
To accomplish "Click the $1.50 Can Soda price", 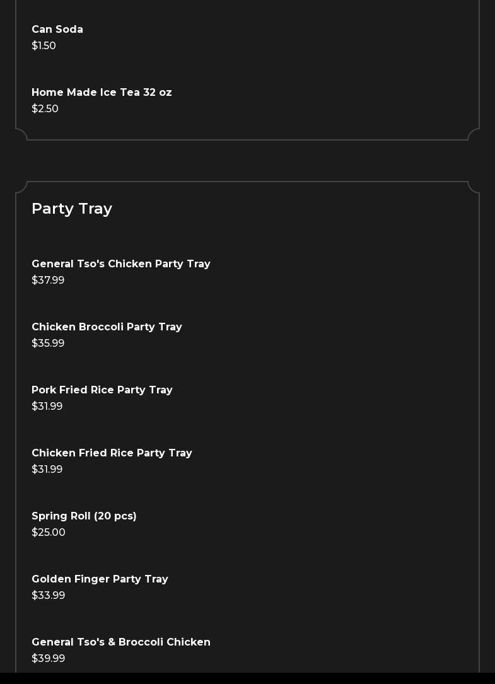I will (44, 46).
